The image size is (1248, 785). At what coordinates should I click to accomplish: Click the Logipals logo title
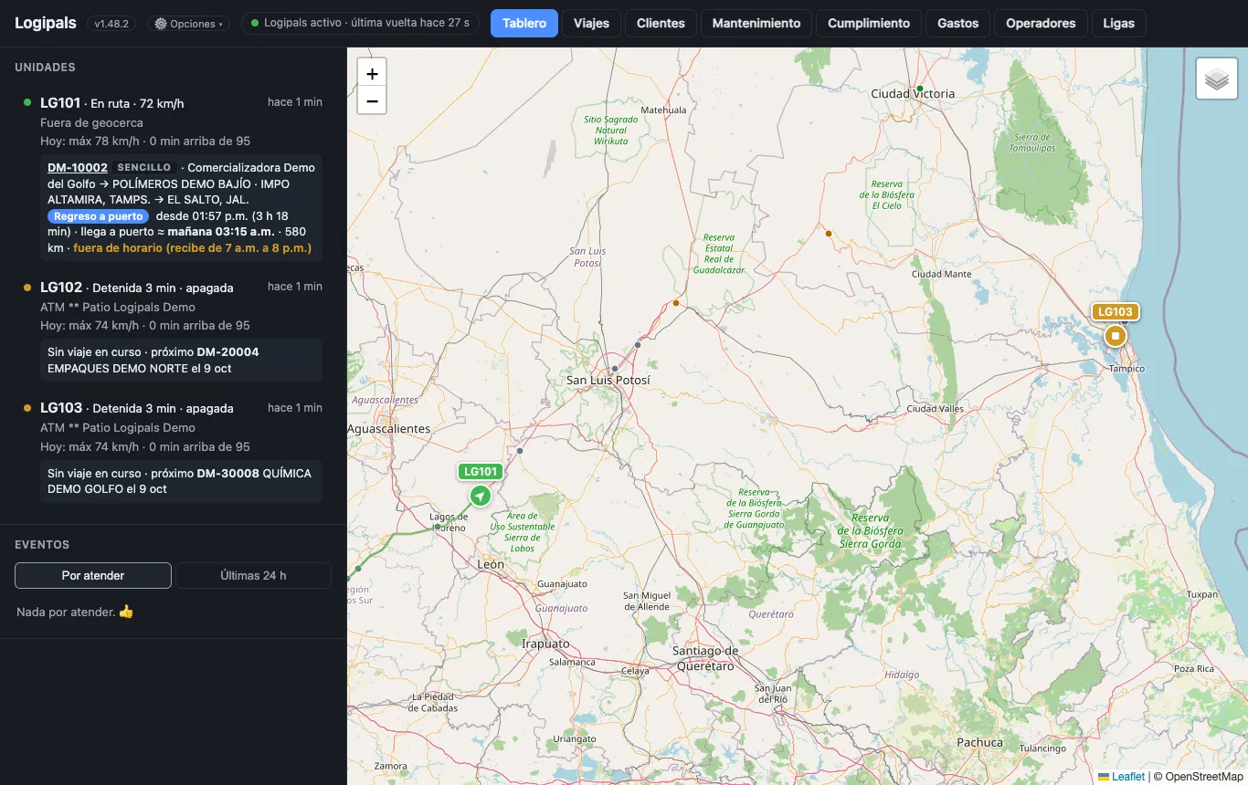coord(46,23)
